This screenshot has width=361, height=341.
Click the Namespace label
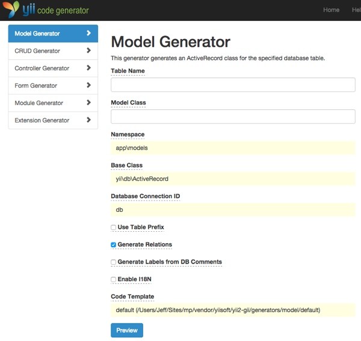click(128, 134)
